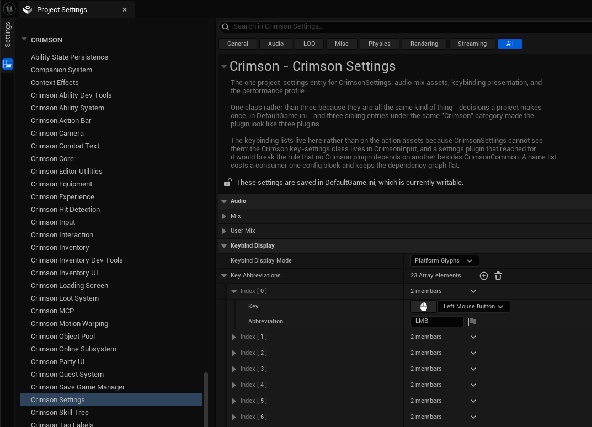Add element to Key Abbreviations array

(x=484, y=276)
